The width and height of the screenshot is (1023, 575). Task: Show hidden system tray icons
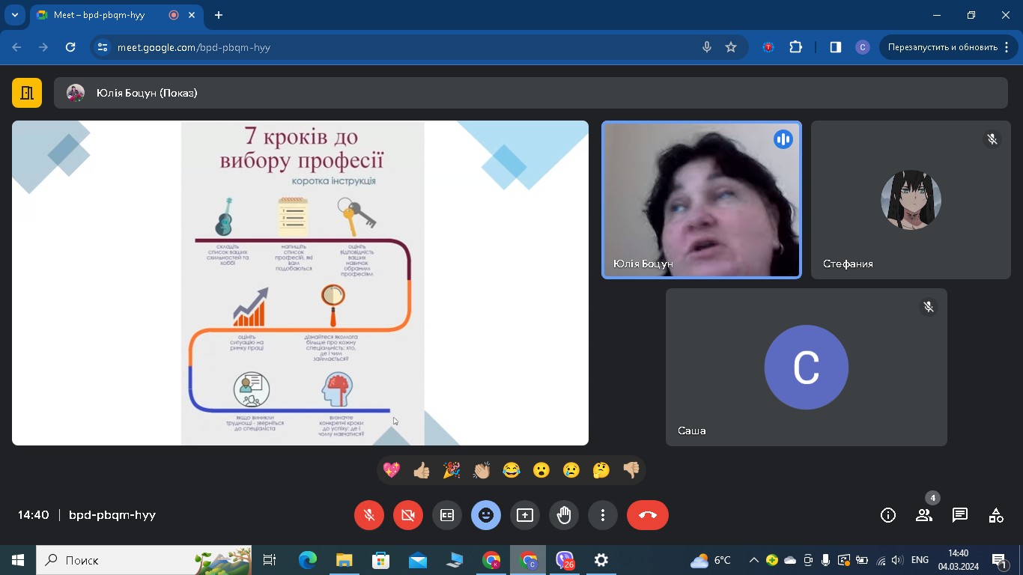tap(753, 560)
